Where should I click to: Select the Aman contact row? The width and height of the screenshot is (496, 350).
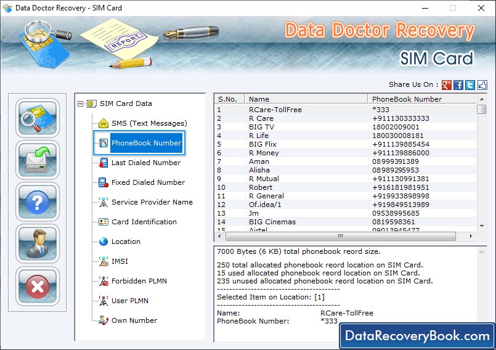click(x=346, y=161)
